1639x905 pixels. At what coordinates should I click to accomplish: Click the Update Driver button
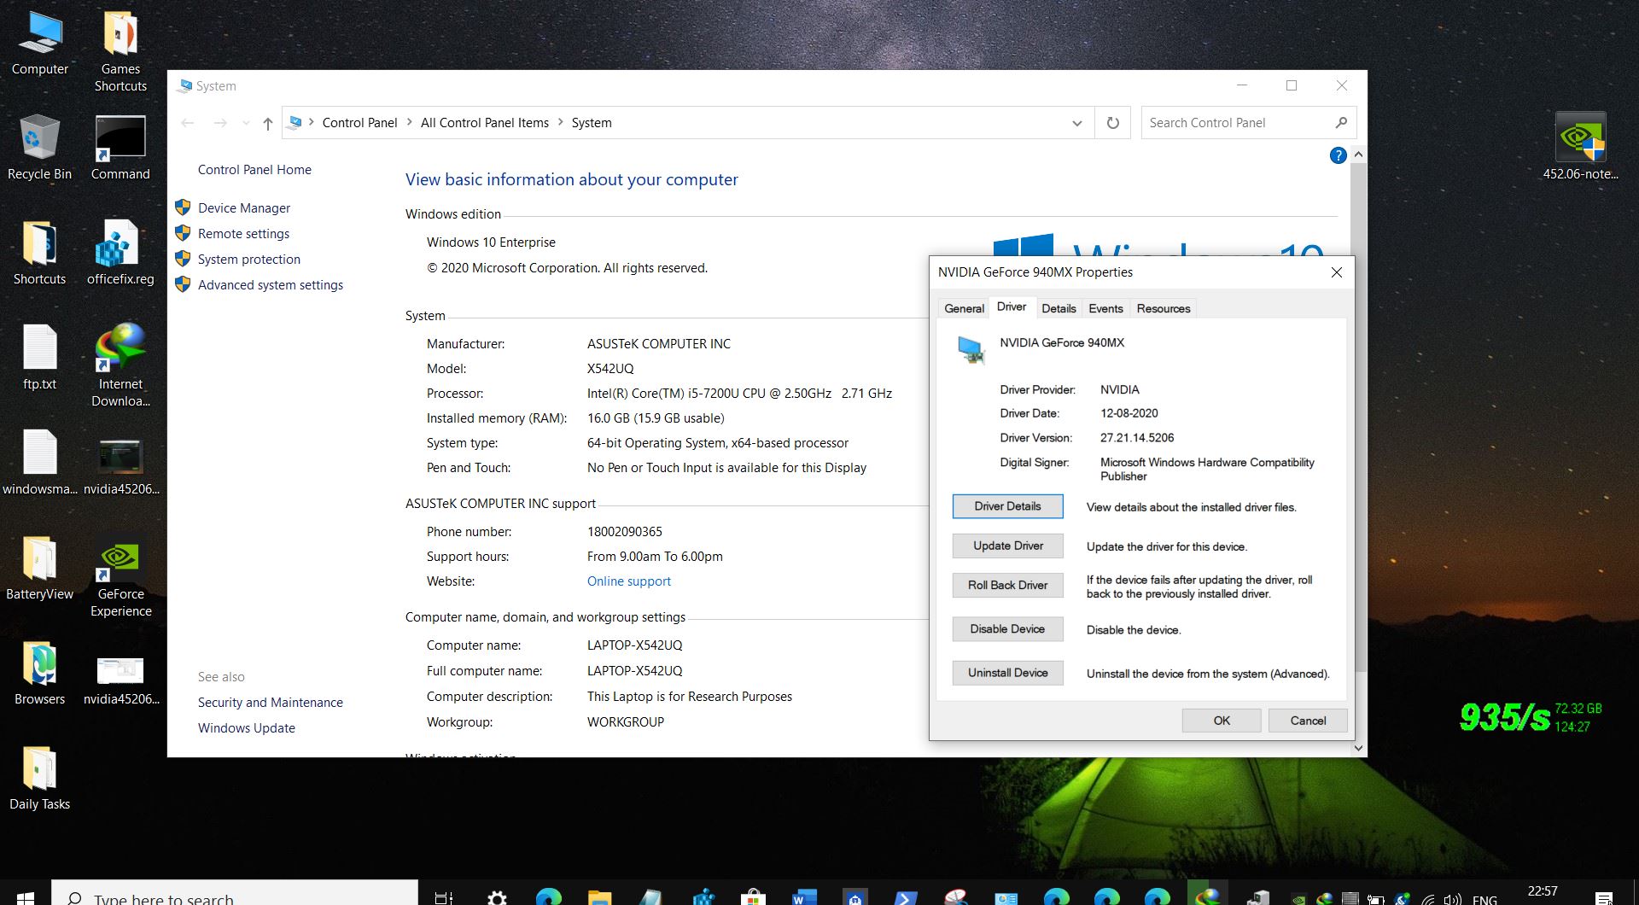click(x=1008, y=546)
